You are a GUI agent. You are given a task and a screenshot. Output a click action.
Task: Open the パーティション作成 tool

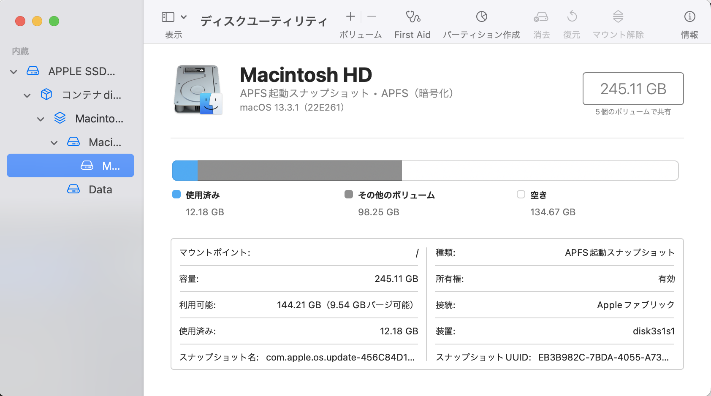(x=481, y=23)
